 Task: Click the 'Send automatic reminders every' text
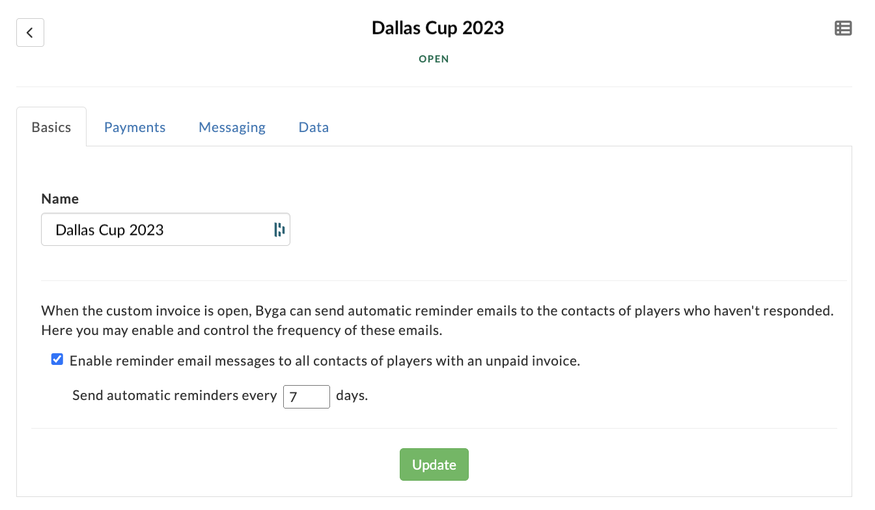click(174, 396)
